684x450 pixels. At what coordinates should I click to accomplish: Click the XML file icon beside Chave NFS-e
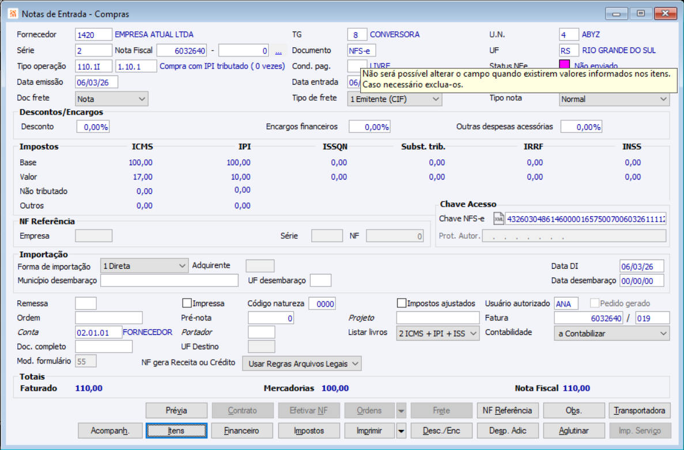[x=499, y=219]
